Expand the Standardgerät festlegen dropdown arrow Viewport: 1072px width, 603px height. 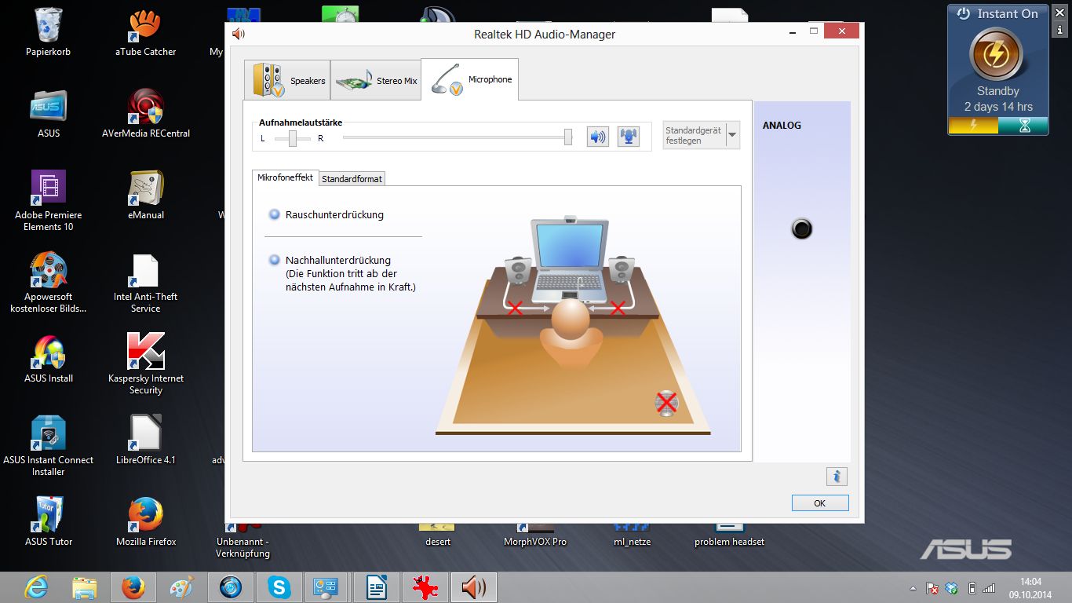[732, 135]
